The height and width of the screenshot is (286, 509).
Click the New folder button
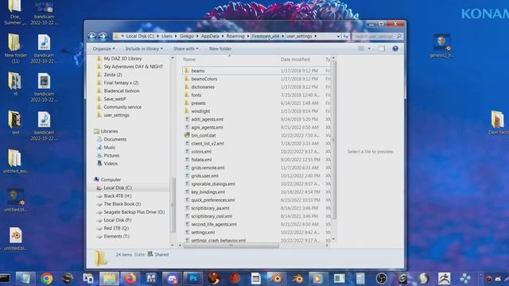tap(220, 48)
